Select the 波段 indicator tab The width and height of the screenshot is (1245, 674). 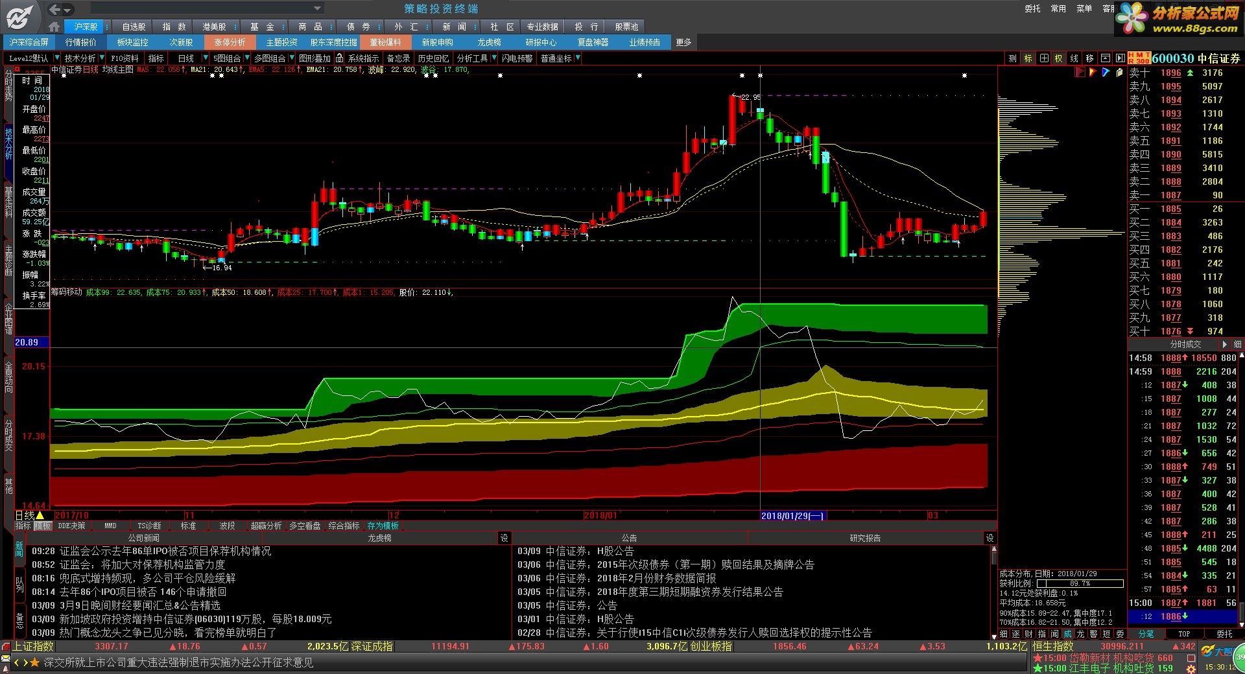coord(227,526)
